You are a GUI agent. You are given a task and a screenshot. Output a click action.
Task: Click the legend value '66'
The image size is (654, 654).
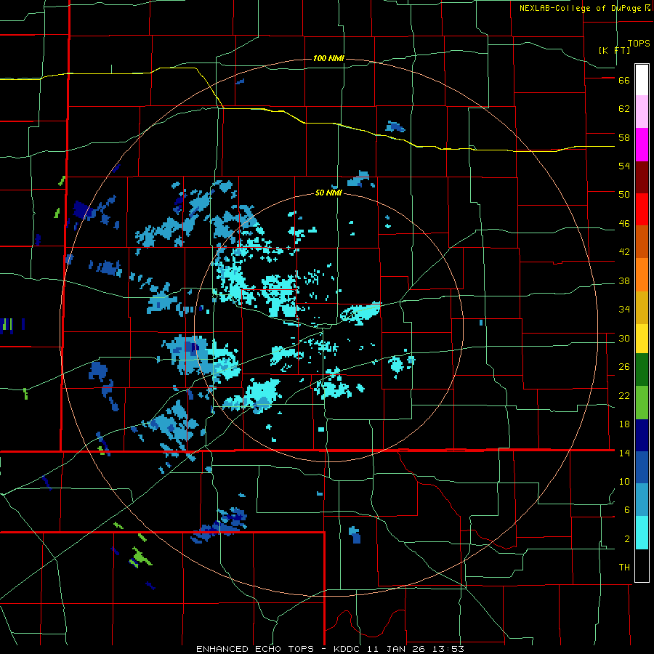[624, 81]
